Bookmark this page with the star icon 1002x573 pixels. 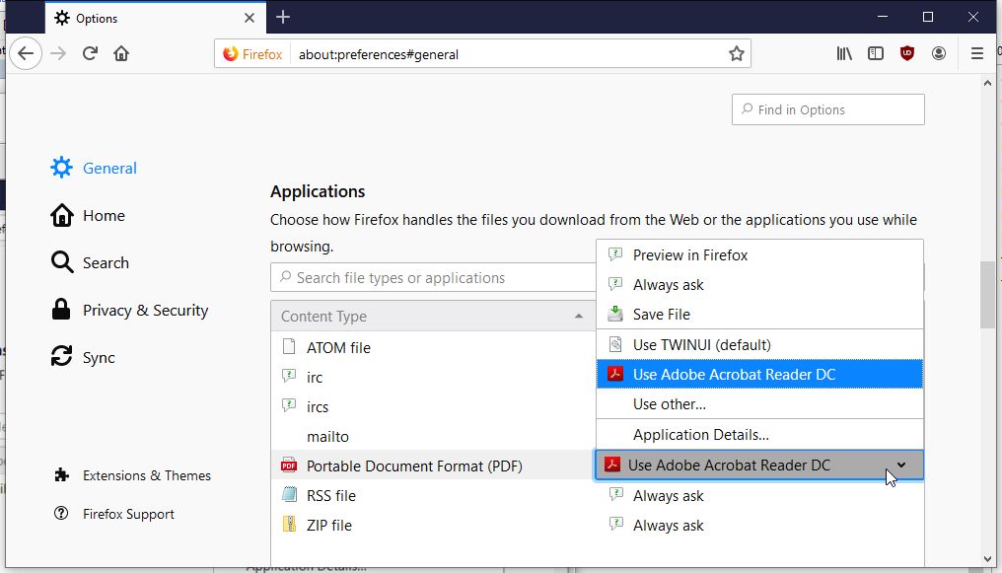coord(736,53)
